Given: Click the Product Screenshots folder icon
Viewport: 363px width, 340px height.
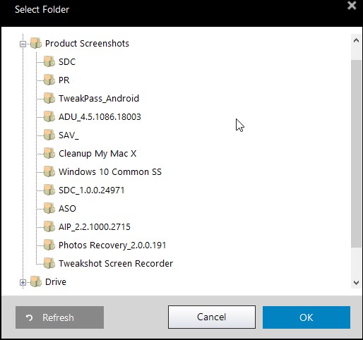Looking at the screenshot, I should [36, 43].
